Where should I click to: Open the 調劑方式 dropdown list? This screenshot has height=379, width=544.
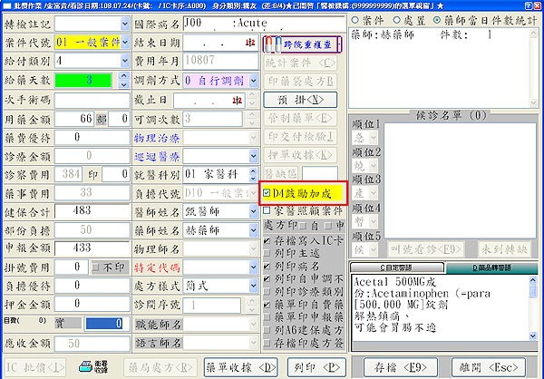tap(251, 81)
